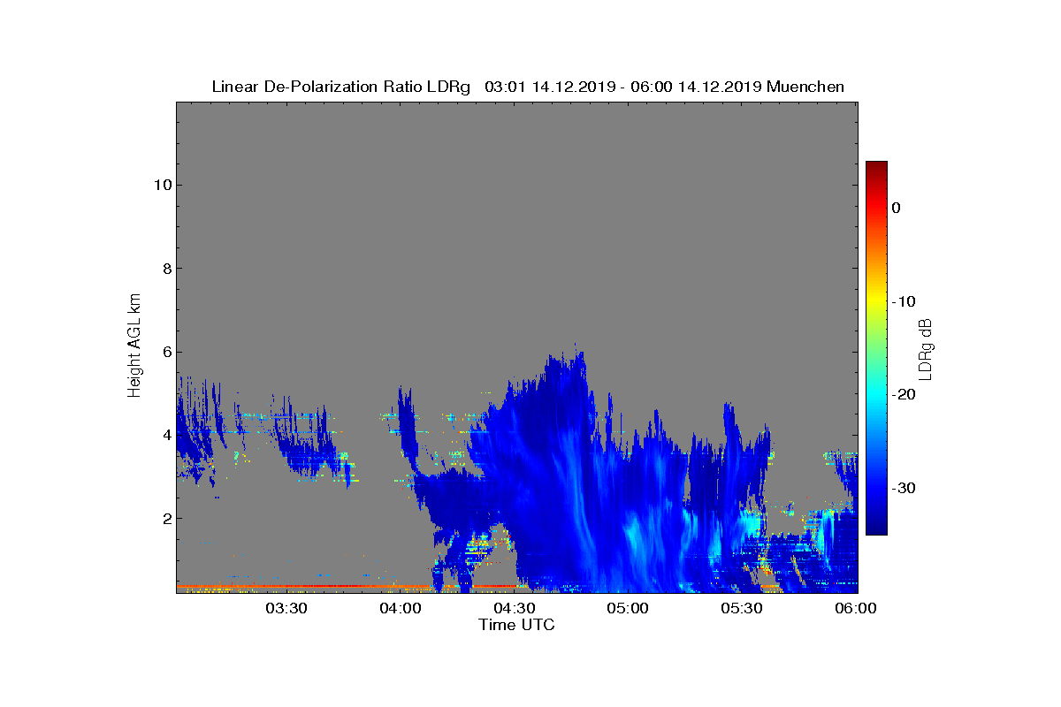Click the dark red top of the colorbar
The height and width of the screenshot is (707, 1061).
[x=876, y=168]
